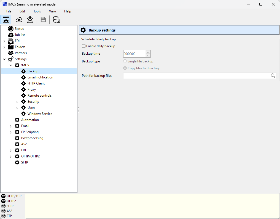Viewport: 280px width, 219px height.
Task: Open Email notification settings
Action: 40,77
